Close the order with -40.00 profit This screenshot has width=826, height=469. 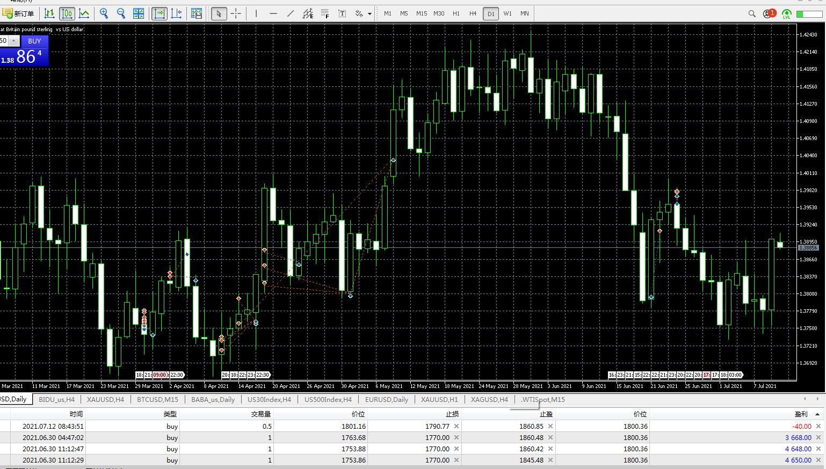[819, 426]
